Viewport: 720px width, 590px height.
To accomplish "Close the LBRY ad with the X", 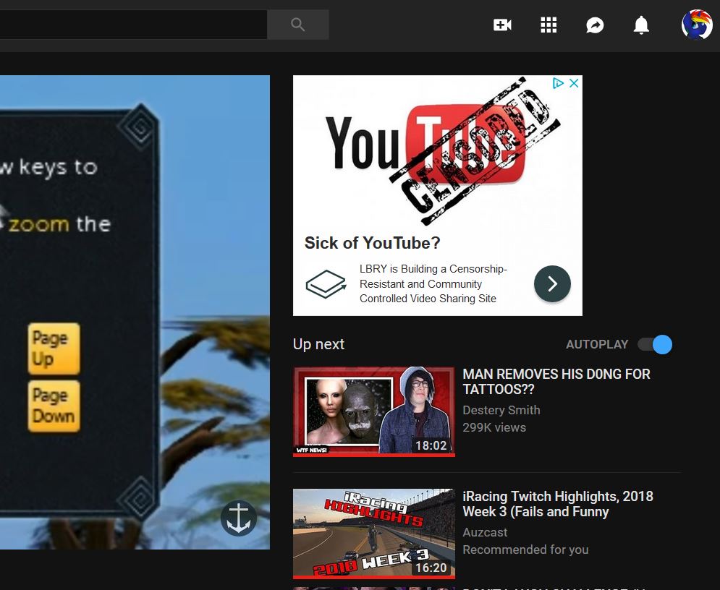I will 574,83.
